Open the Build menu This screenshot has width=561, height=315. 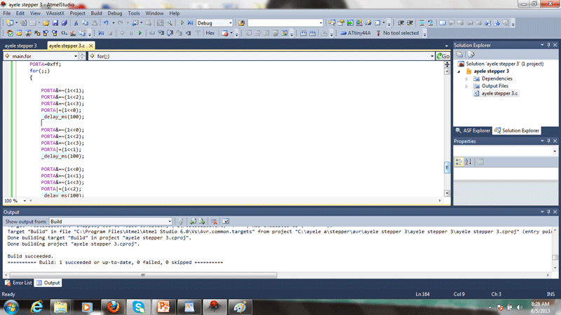pos(96,13)
